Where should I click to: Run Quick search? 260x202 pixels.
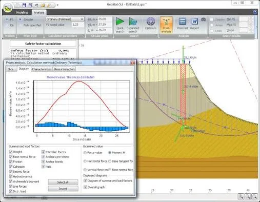[x=119, y=25]
